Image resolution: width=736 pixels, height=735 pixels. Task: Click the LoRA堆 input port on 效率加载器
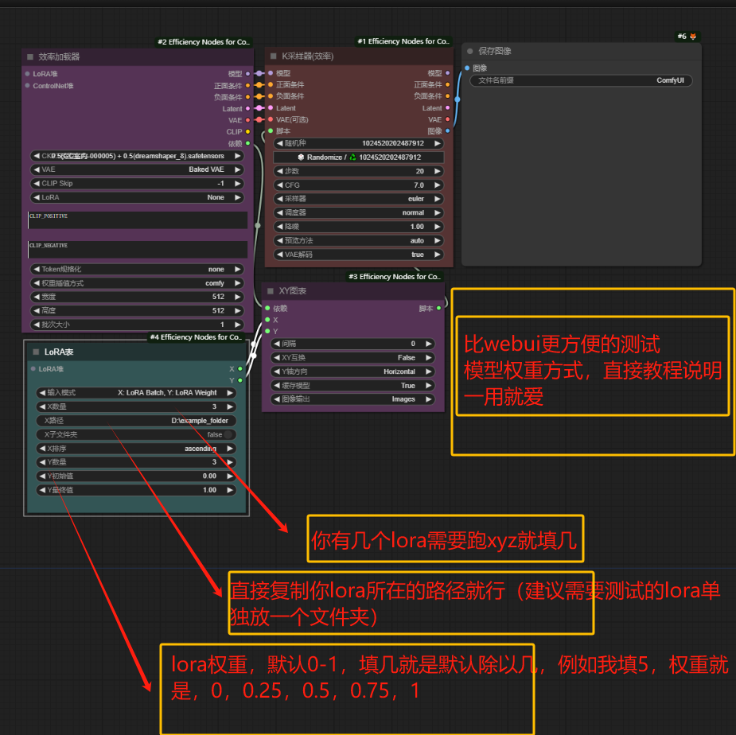[28, 74]
